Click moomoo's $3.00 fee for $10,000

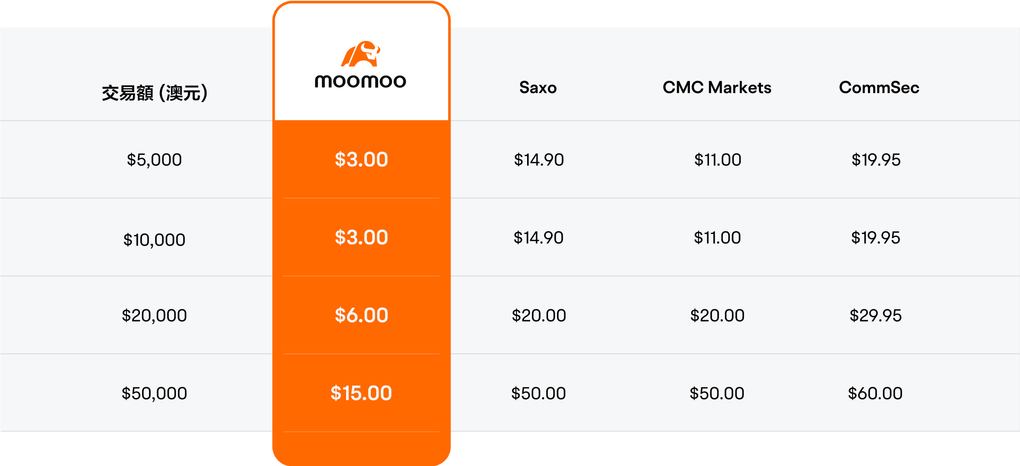(x=361, y=238)
